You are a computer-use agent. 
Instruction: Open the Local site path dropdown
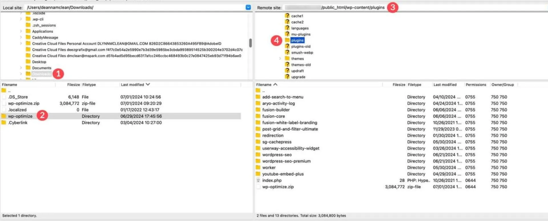click(248, 7)
